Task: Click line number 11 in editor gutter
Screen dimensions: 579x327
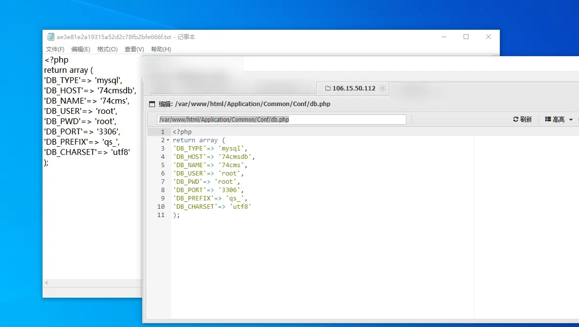Action: 160,215
